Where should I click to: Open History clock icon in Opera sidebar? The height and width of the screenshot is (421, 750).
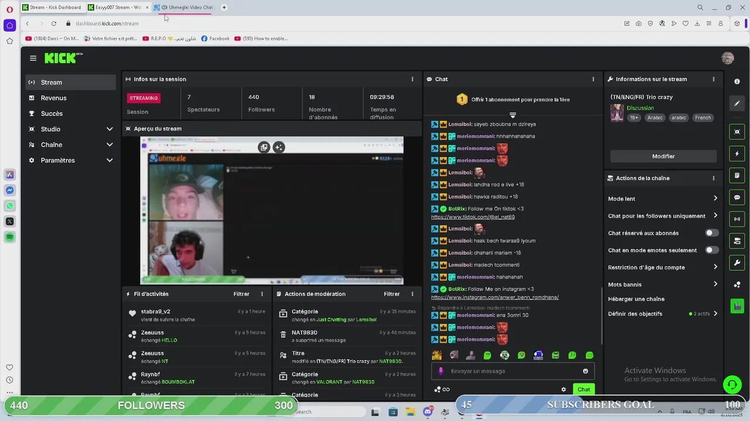click(x=9, y=380)
